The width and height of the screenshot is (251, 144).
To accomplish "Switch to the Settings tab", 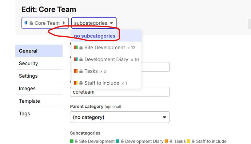I will 39,76.
